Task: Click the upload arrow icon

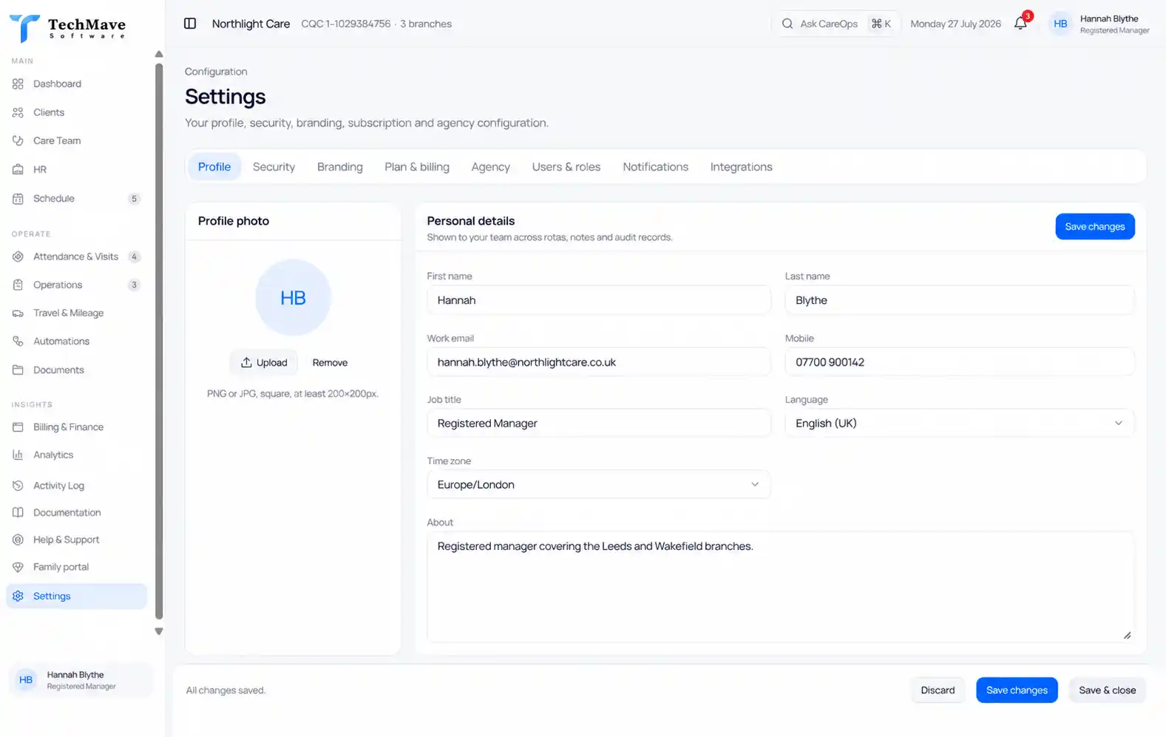Action: (x=246, y=362)
